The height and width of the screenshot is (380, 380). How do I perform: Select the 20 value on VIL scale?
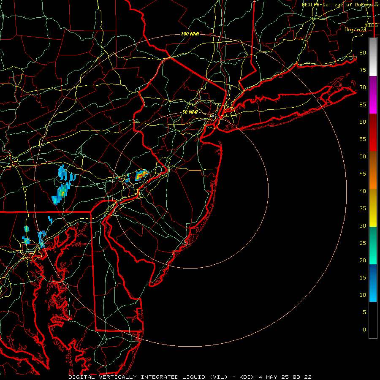click(363, 260)
